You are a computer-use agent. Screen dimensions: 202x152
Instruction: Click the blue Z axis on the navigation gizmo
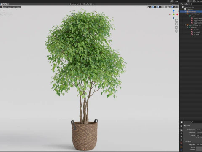(173, 11)
